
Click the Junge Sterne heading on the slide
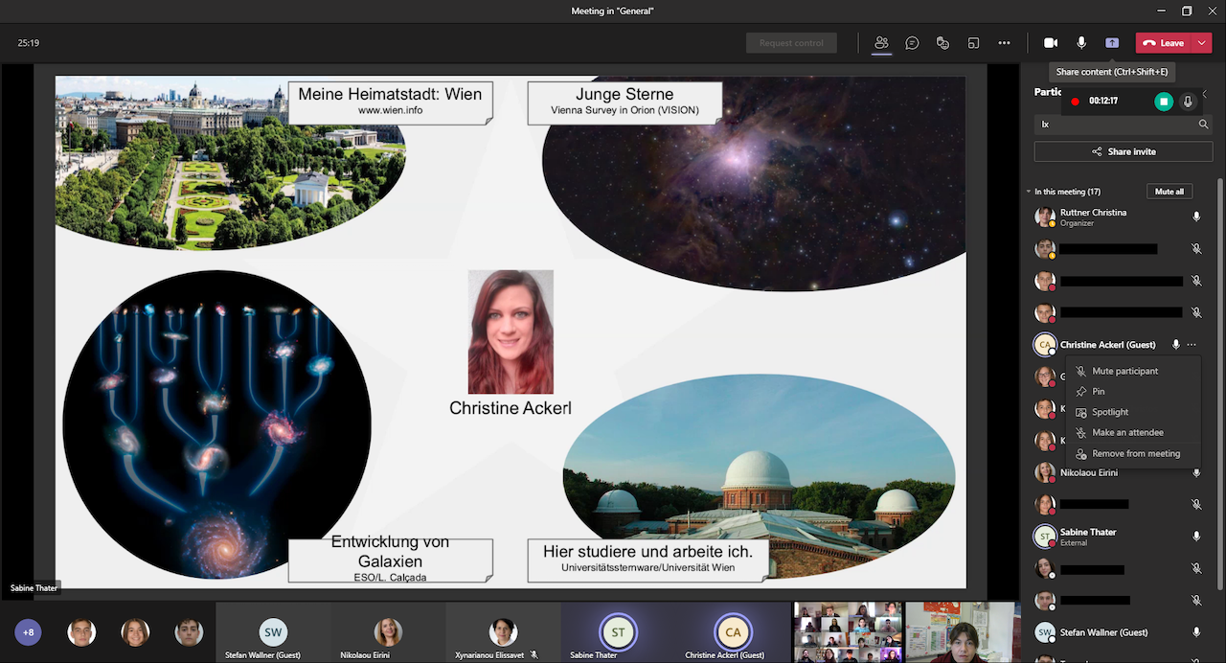[624, 94]
